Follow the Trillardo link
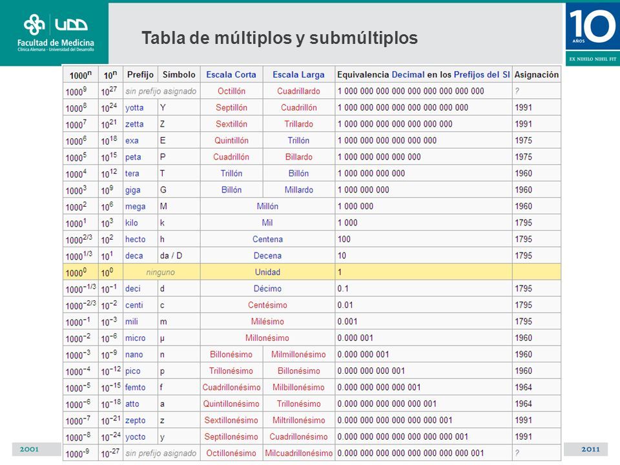Screen dimensions: 620x465 (x=298, y=124)
